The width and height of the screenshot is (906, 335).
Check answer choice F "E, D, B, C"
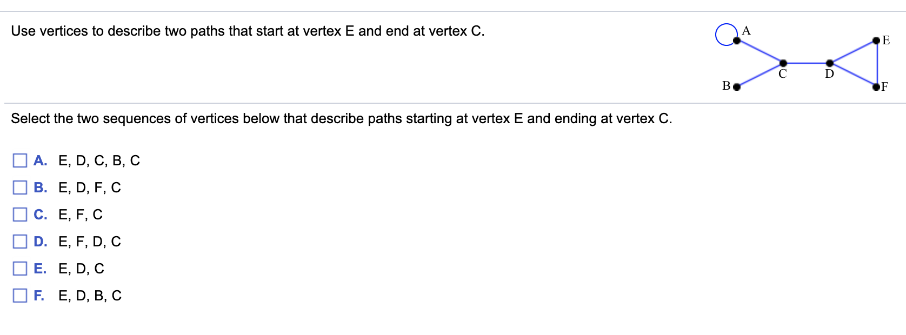[x=19, y=295]
